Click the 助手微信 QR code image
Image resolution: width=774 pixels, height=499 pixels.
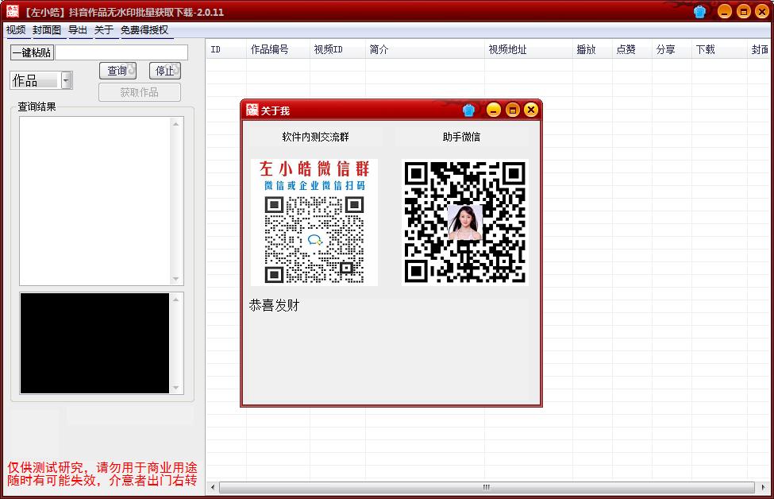[x=464, y=222]
